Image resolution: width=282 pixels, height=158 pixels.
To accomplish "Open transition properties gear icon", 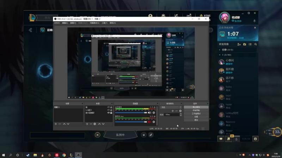I will tap(180, 111).
